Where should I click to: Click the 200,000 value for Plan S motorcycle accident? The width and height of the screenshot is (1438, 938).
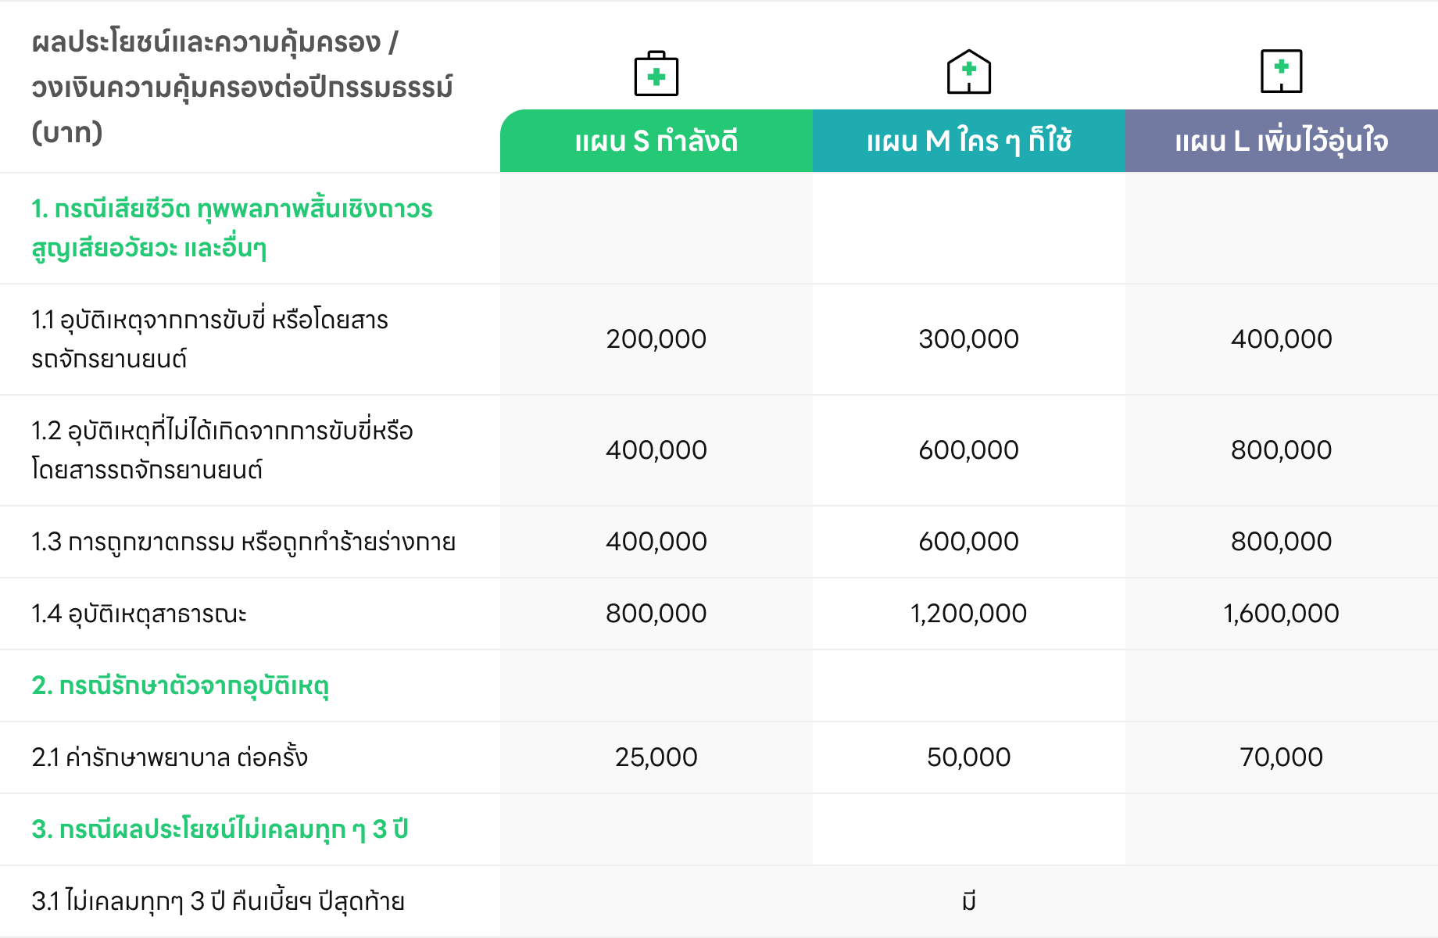point(656,339)
